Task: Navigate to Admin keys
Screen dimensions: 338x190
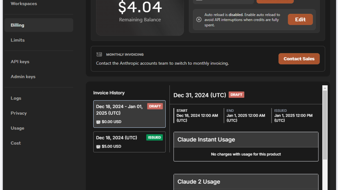Action: [23, 77]
